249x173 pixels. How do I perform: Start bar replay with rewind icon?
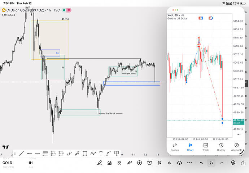click(170, 163)
